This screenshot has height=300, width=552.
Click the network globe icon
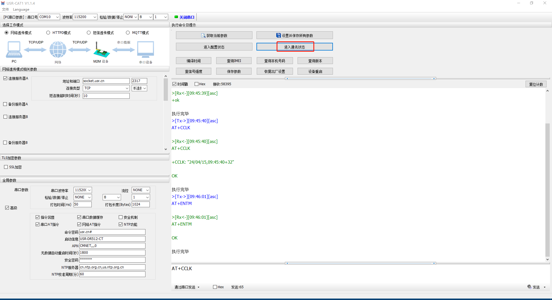[58, 50]
